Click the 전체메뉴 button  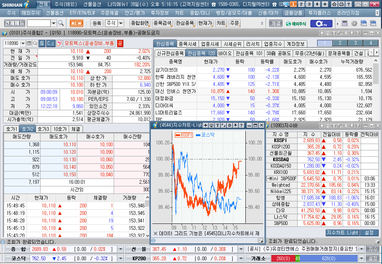point(15,23)
